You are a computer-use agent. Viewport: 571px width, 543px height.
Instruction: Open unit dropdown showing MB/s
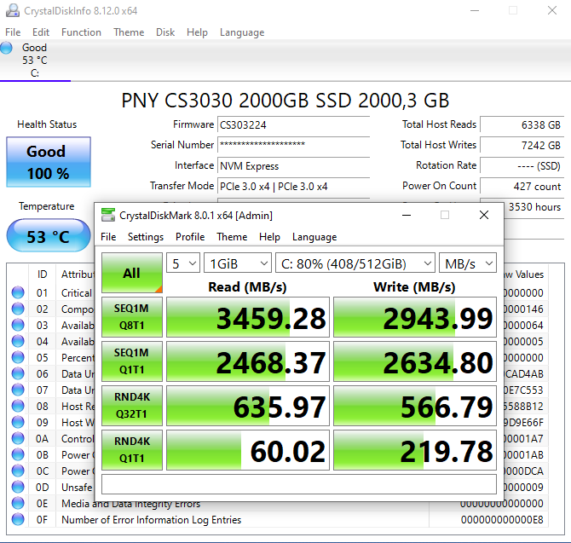point(468,263)
